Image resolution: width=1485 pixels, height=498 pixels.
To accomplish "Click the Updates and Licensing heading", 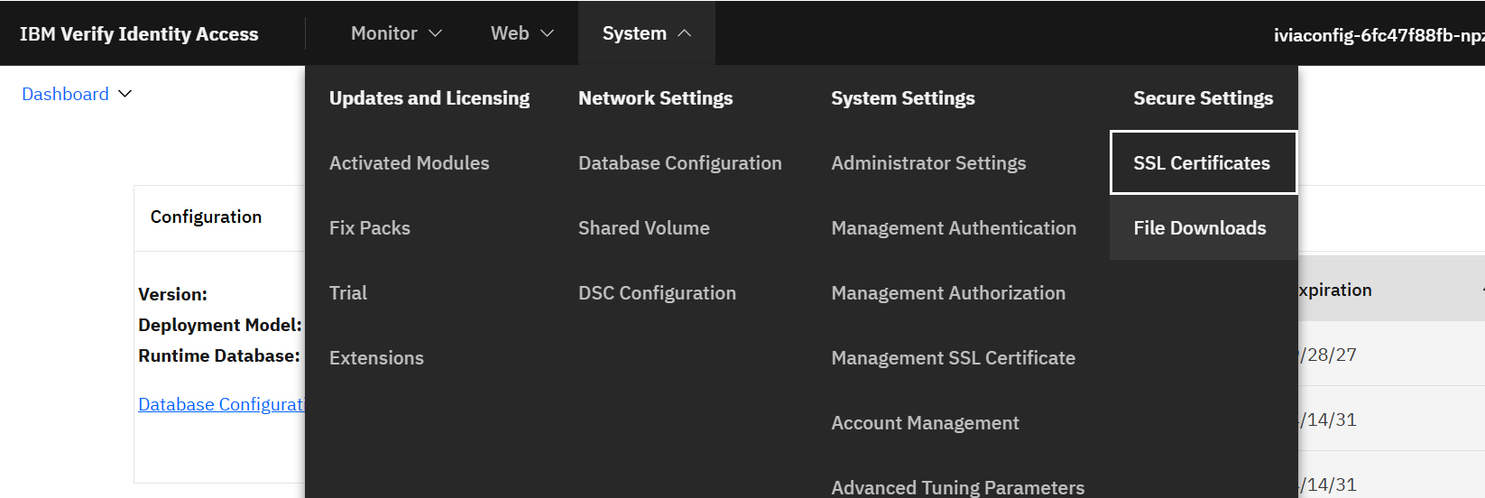I will click(429, 98).
